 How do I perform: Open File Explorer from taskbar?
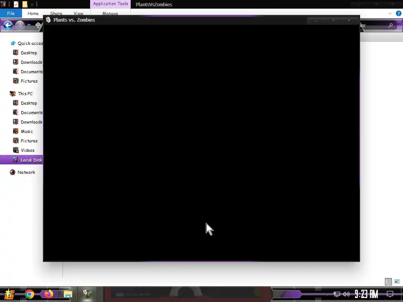(x=68, y=294)
